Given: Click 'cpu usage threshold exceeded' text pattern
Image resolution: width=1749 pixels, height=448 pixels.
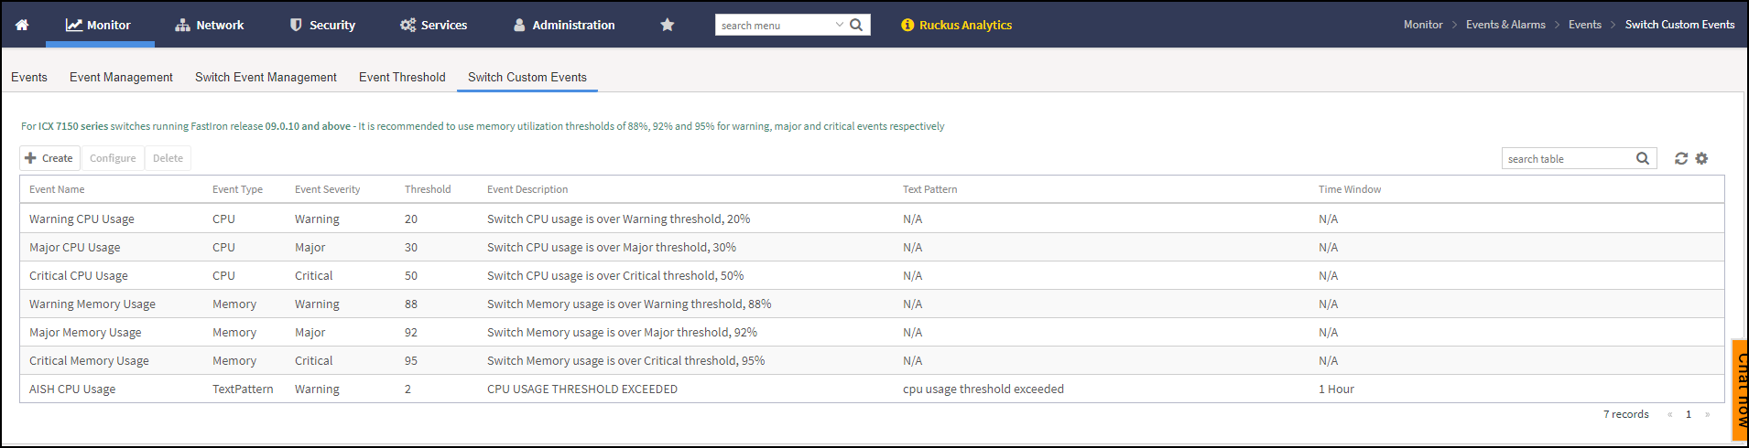Looking at the screenshot, I should pyautogui.click(x=983, y=389).
